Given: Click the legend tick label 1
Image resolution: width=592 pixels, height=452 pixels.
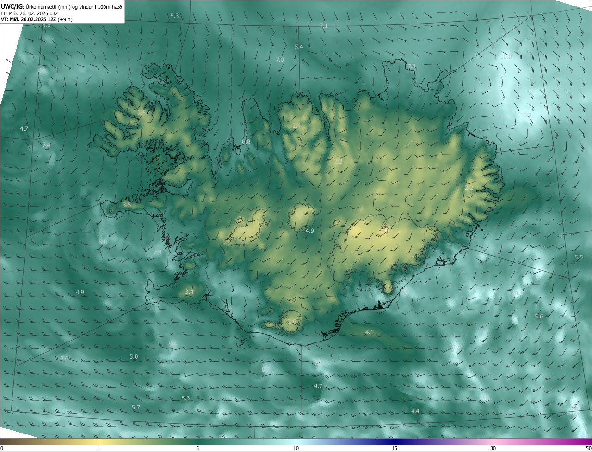Looking at the screenshot, I should click(x=99, y=448).
